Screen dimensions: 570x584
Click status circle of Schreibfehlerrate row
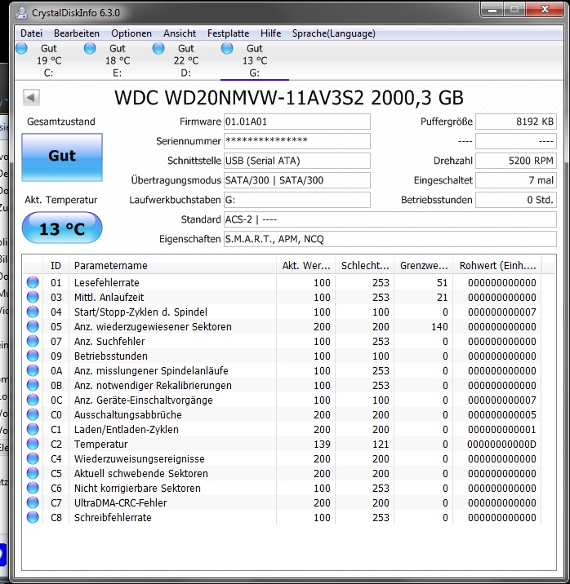pyautogui.click(x=33, y=517)
